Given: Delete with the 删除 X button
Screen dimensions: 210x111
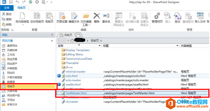Looking at the screenshot, I should (97, 18).
